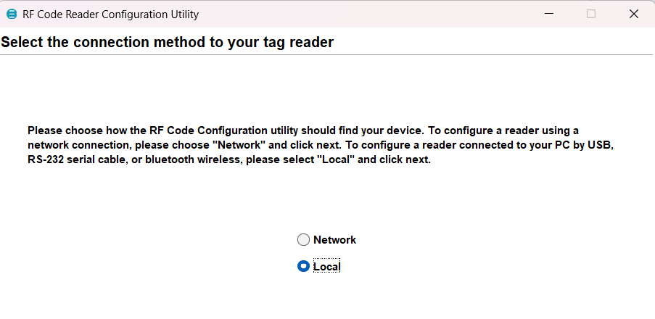Click the Network option label text

coord(334,240)
